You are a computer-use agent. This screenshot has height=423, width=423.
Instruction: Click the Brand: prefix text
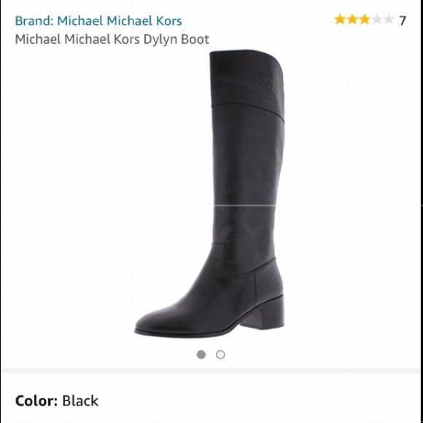pos(34,20)
